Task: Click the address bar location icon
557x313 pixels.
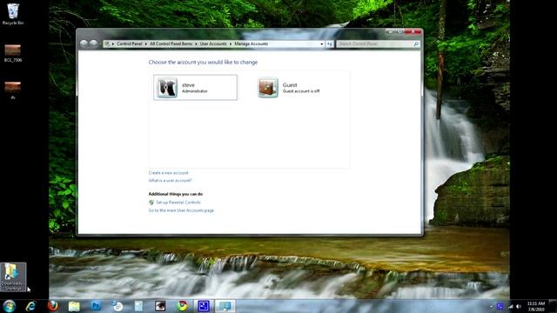Action: (x=107, y=43)
